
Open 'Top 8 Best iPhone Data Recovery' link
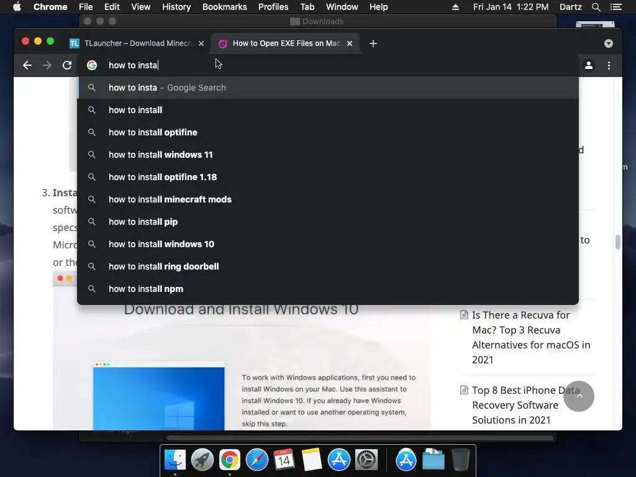click(525, 405)
